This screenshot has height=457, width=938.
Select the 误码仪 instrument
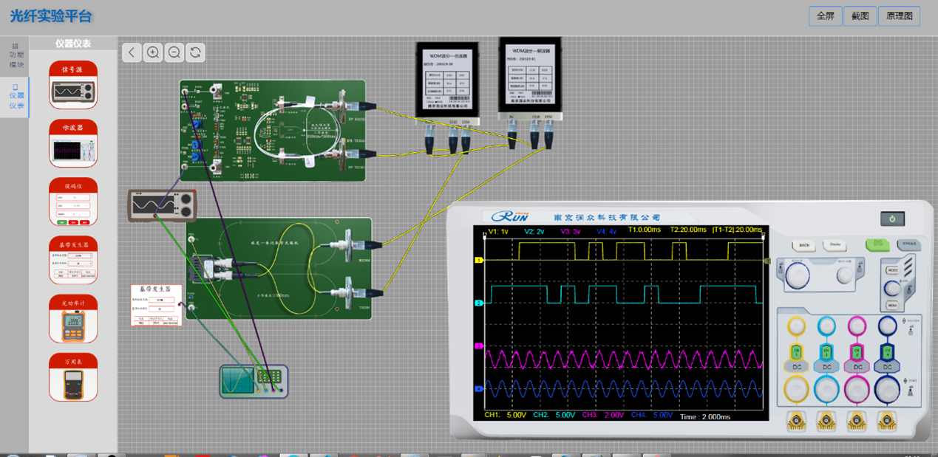[x=73, y=202]
